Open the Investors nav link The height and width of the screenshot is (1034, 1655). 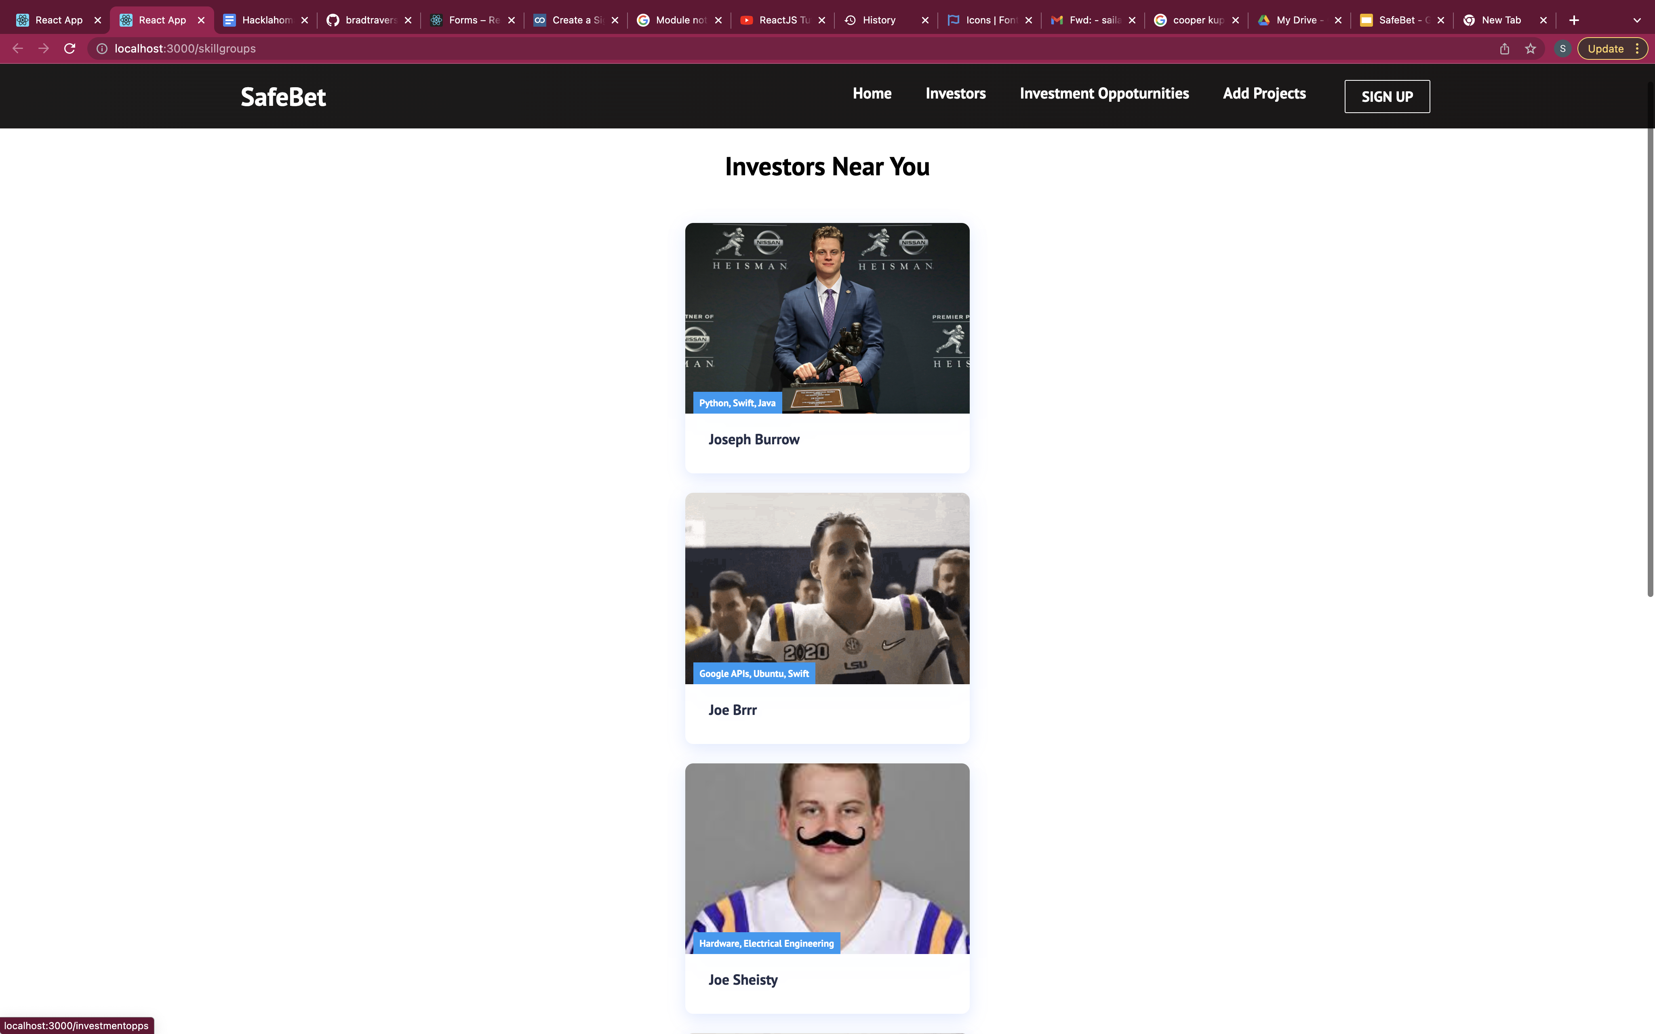(956, 94)
